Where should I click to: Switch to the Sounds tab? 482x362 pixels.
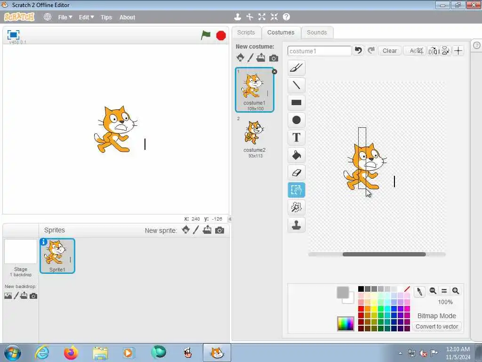coord(317,33)
